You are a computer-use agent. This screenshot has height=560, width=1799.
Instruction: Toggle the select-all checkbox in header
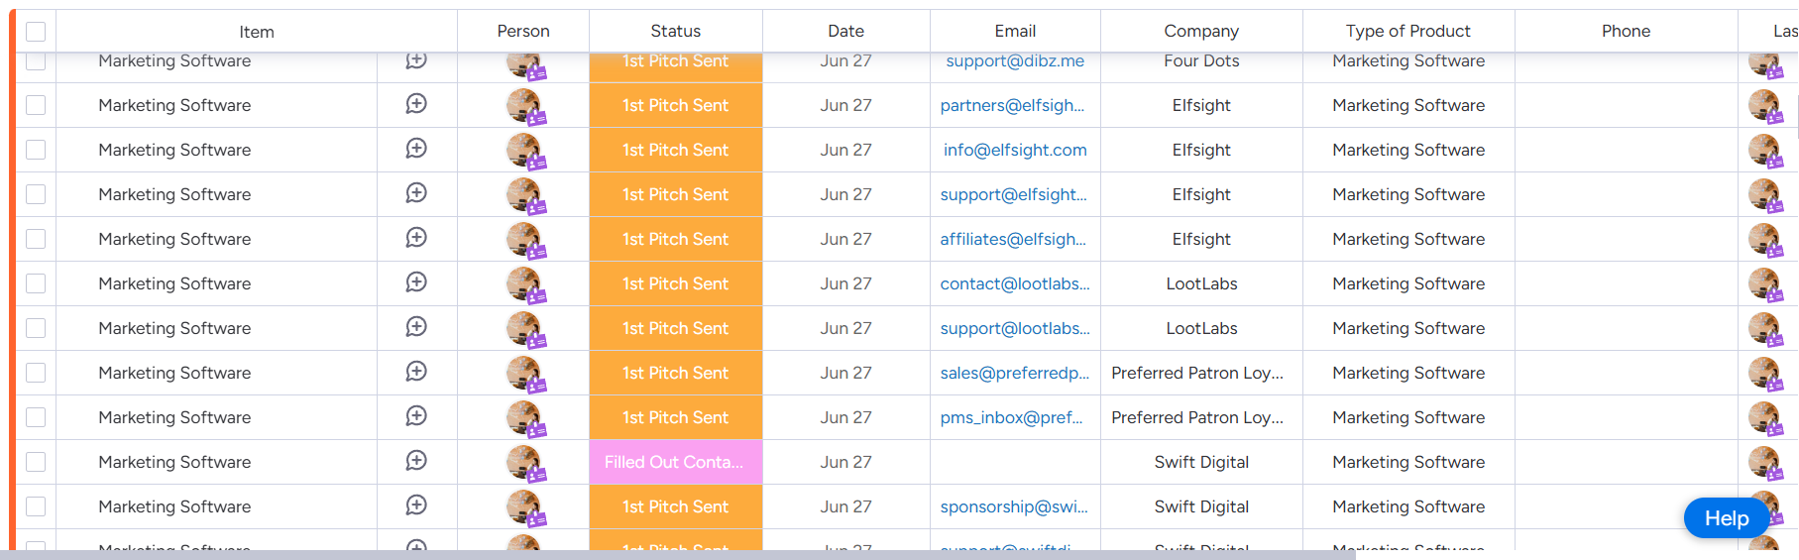(36, 32)
